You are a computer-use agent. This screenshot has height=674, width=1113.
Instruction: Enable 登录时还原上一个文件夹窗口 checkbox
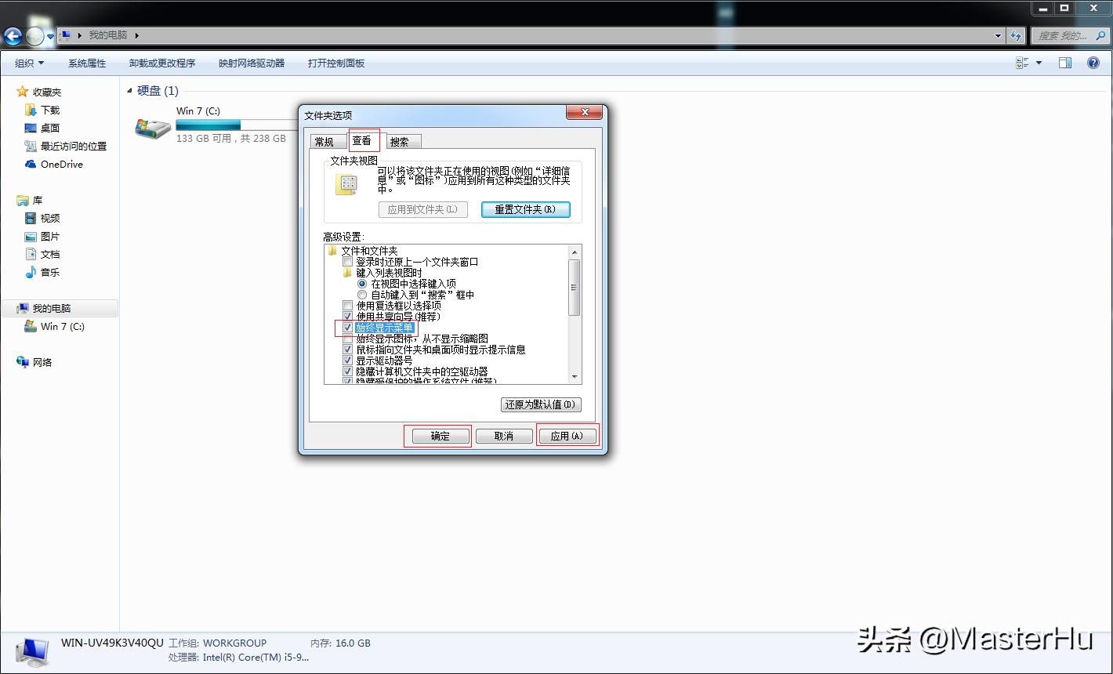pos(348,261)
